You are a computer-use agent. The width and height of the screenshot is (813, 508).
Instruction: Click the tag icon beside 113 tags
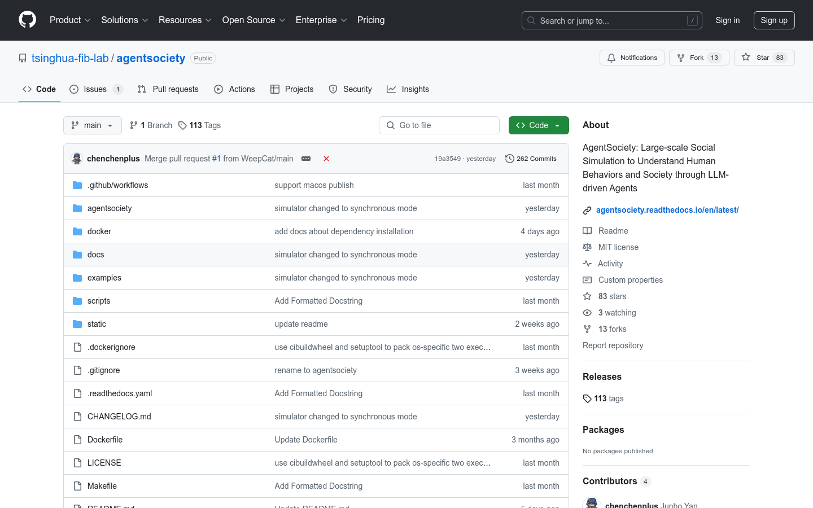[587, 398]
